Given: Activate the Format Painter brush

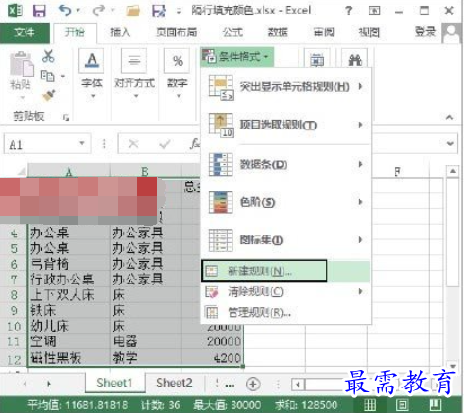Looking at the screenshot, I should (48, 95).
